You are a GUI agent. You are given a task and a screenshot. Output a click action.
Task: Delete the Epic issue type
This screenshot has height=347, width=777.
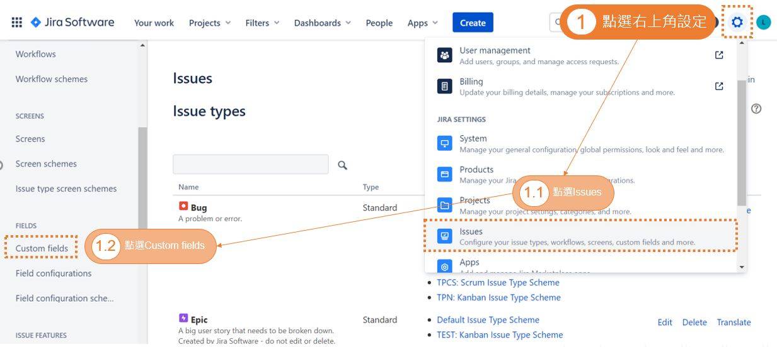(x=694, y=322)
